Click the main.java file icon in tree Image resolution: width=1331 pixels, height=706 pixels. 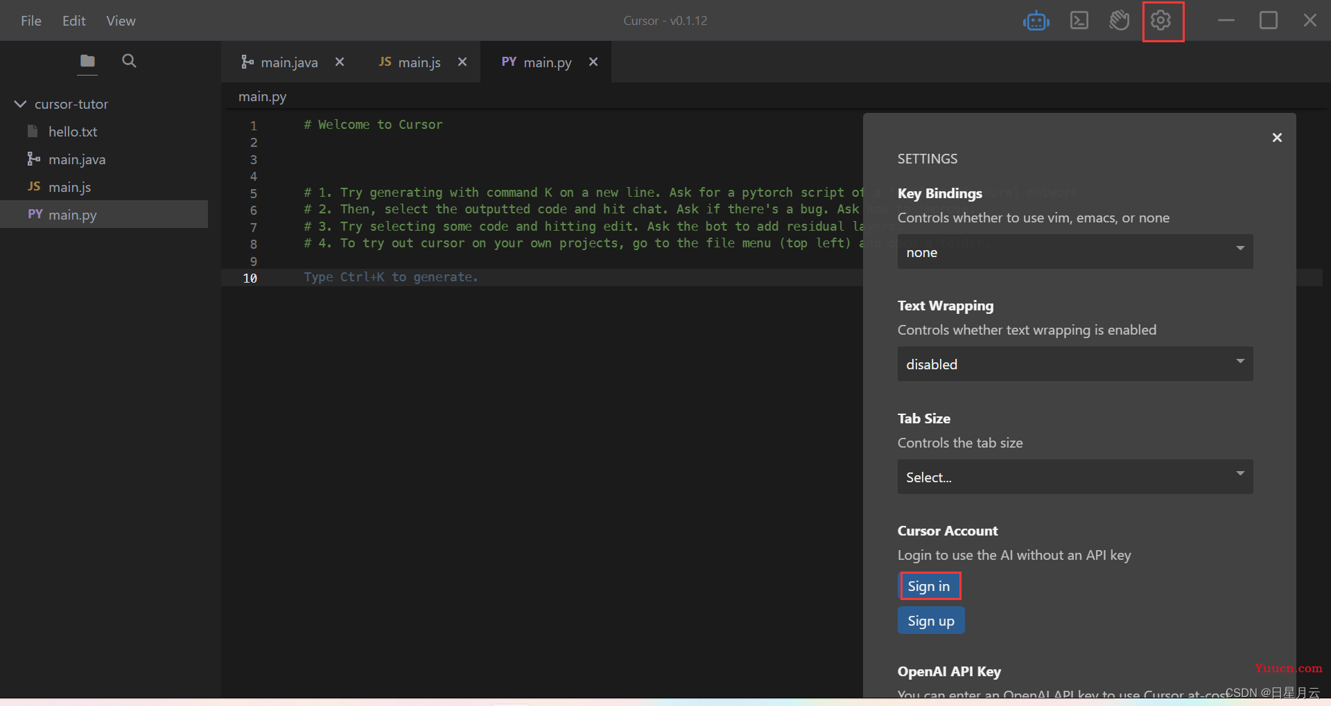tap(33, 159)
